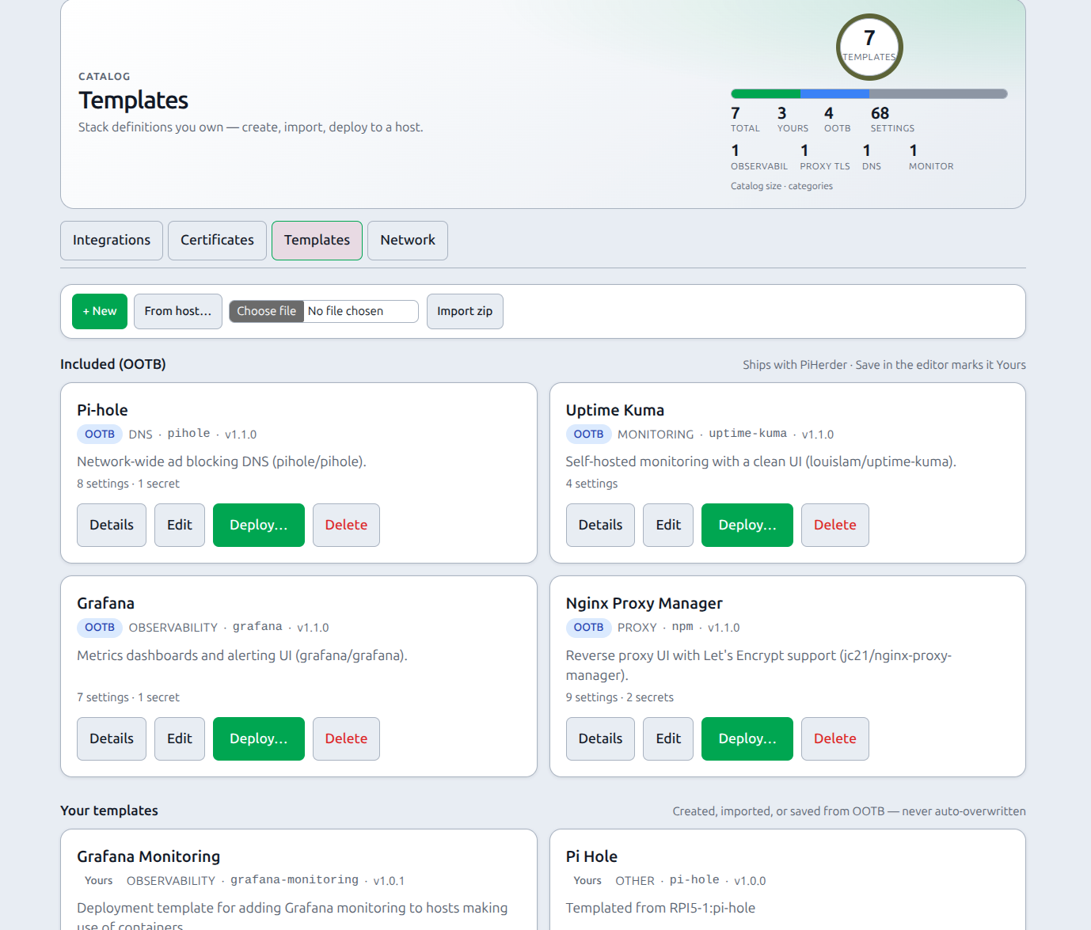Click the OOTB badge on Pi-hole card
The height and width of the screenshot is (930, 1091).
pos(100,434)
